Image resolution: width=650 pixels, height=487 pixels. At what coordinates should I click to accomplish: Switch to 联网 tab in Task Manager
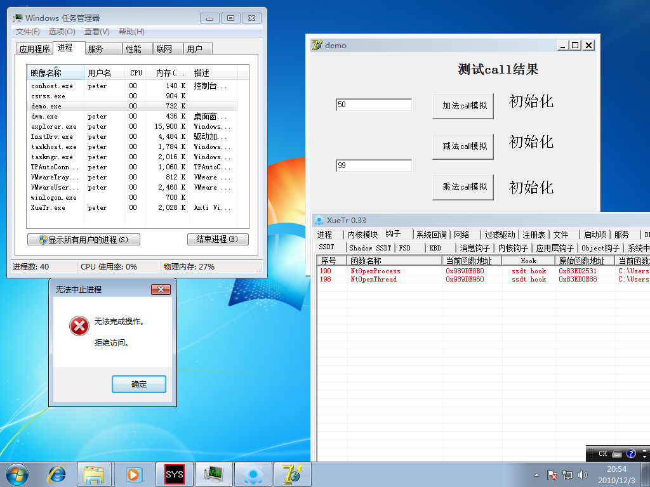(x=168, y=49)
